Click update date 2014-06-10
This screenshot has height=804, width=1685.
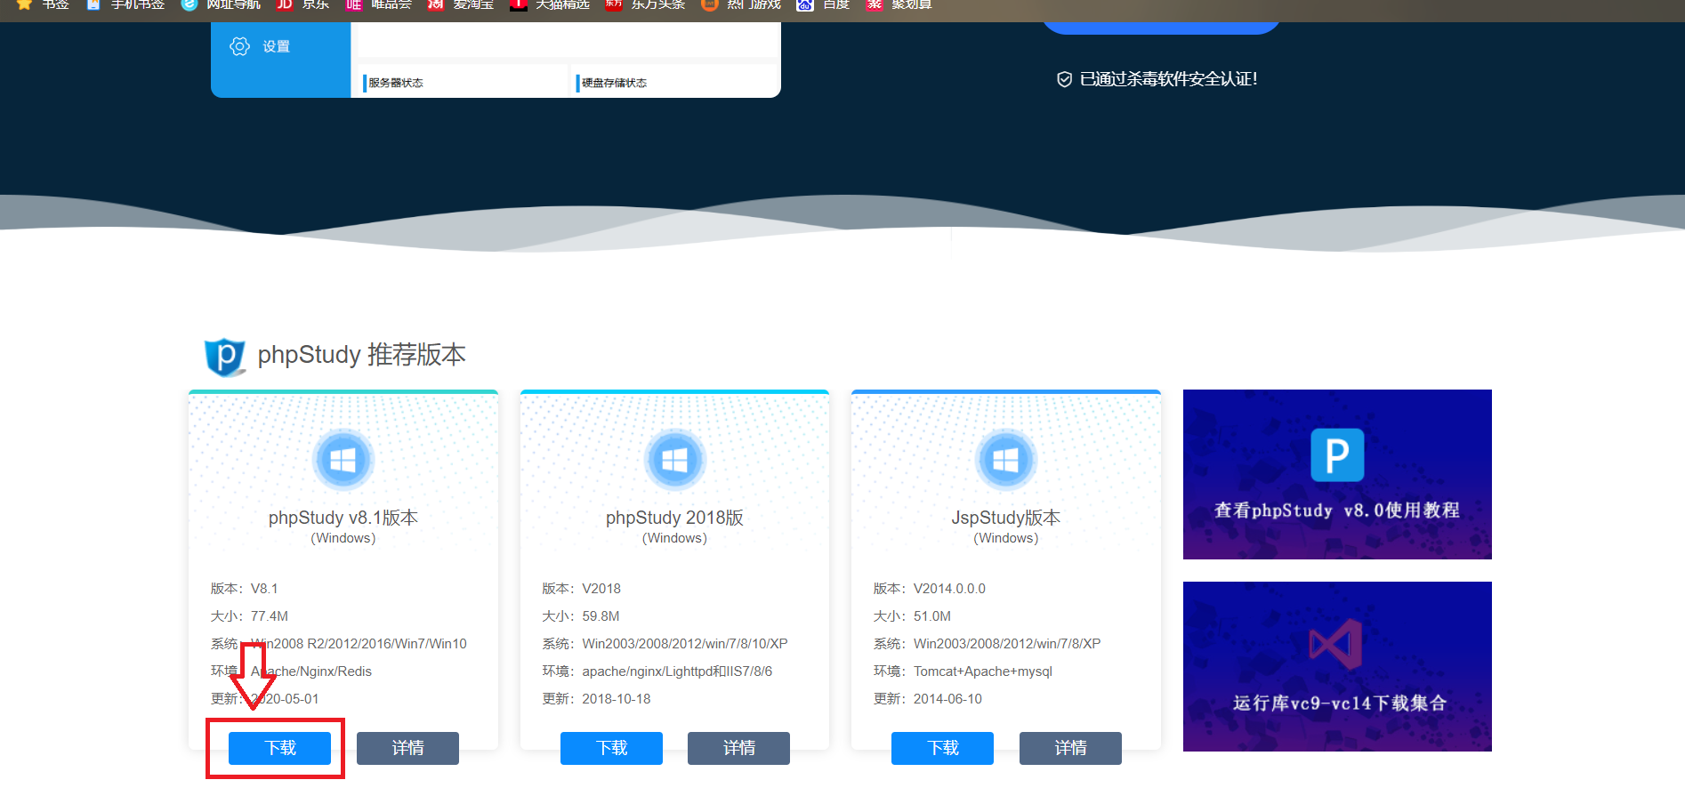(x=947, y=699)
